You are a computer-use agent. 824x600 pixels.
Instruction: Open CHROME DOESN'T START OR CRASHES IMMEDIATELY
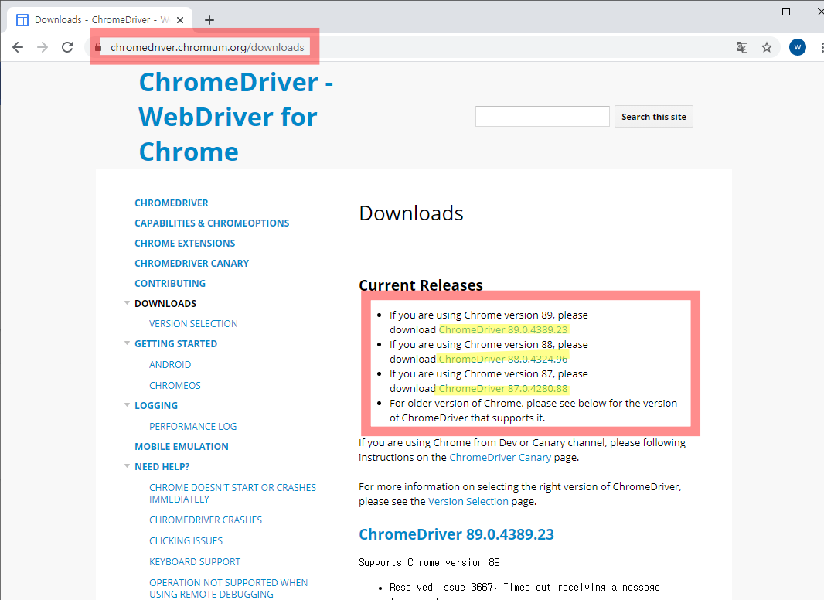233,493
